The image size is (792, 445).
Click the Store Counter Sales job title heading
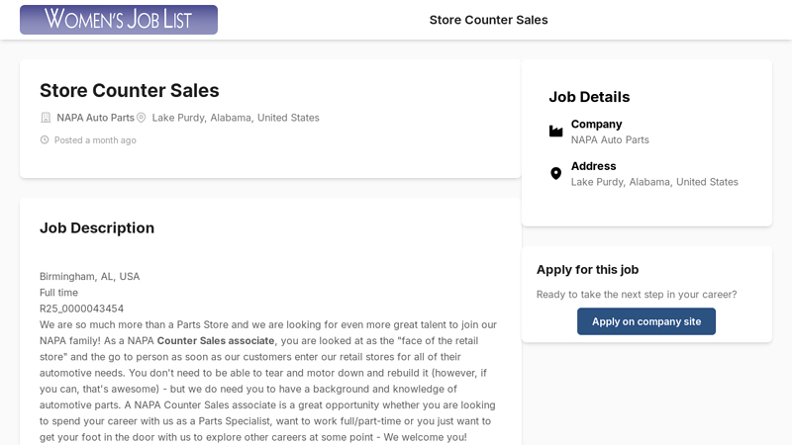pyautogui.click(x=129, y=90)
